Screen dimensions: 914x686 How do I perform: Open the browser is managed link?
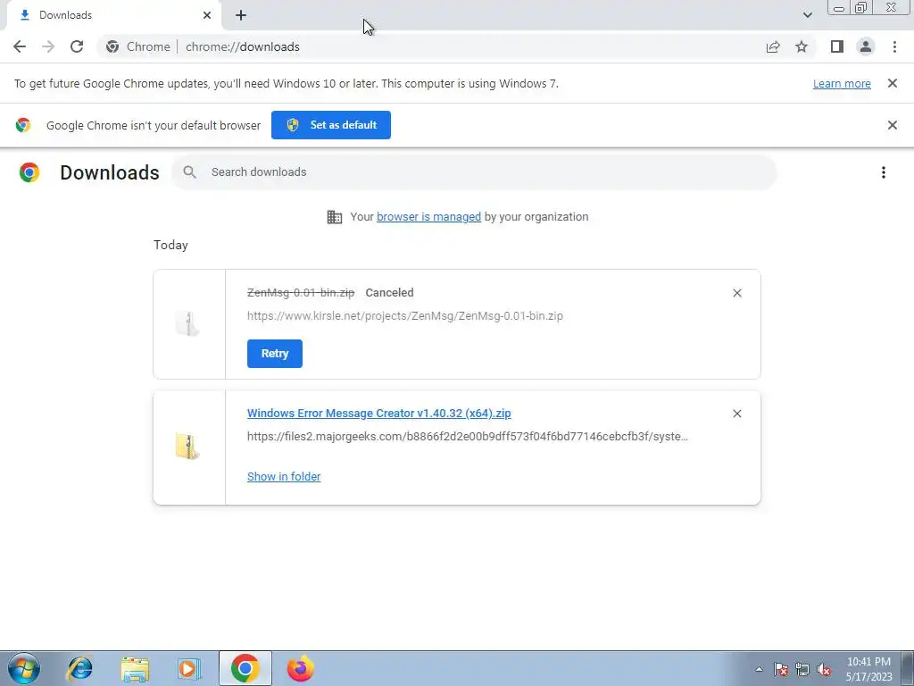tap(428, 216)
